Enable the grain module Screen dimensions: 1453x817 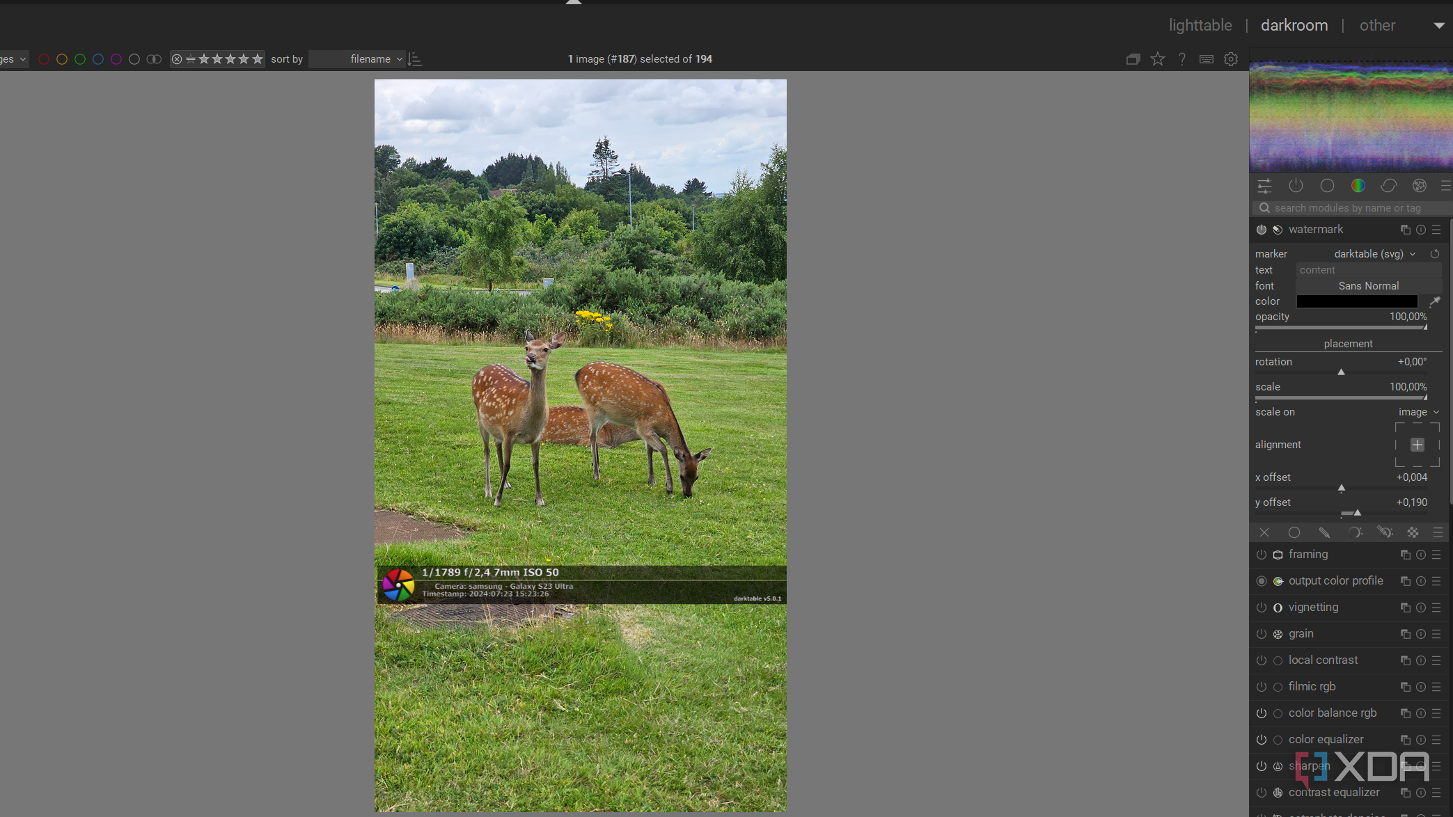tap(1261, 634)
